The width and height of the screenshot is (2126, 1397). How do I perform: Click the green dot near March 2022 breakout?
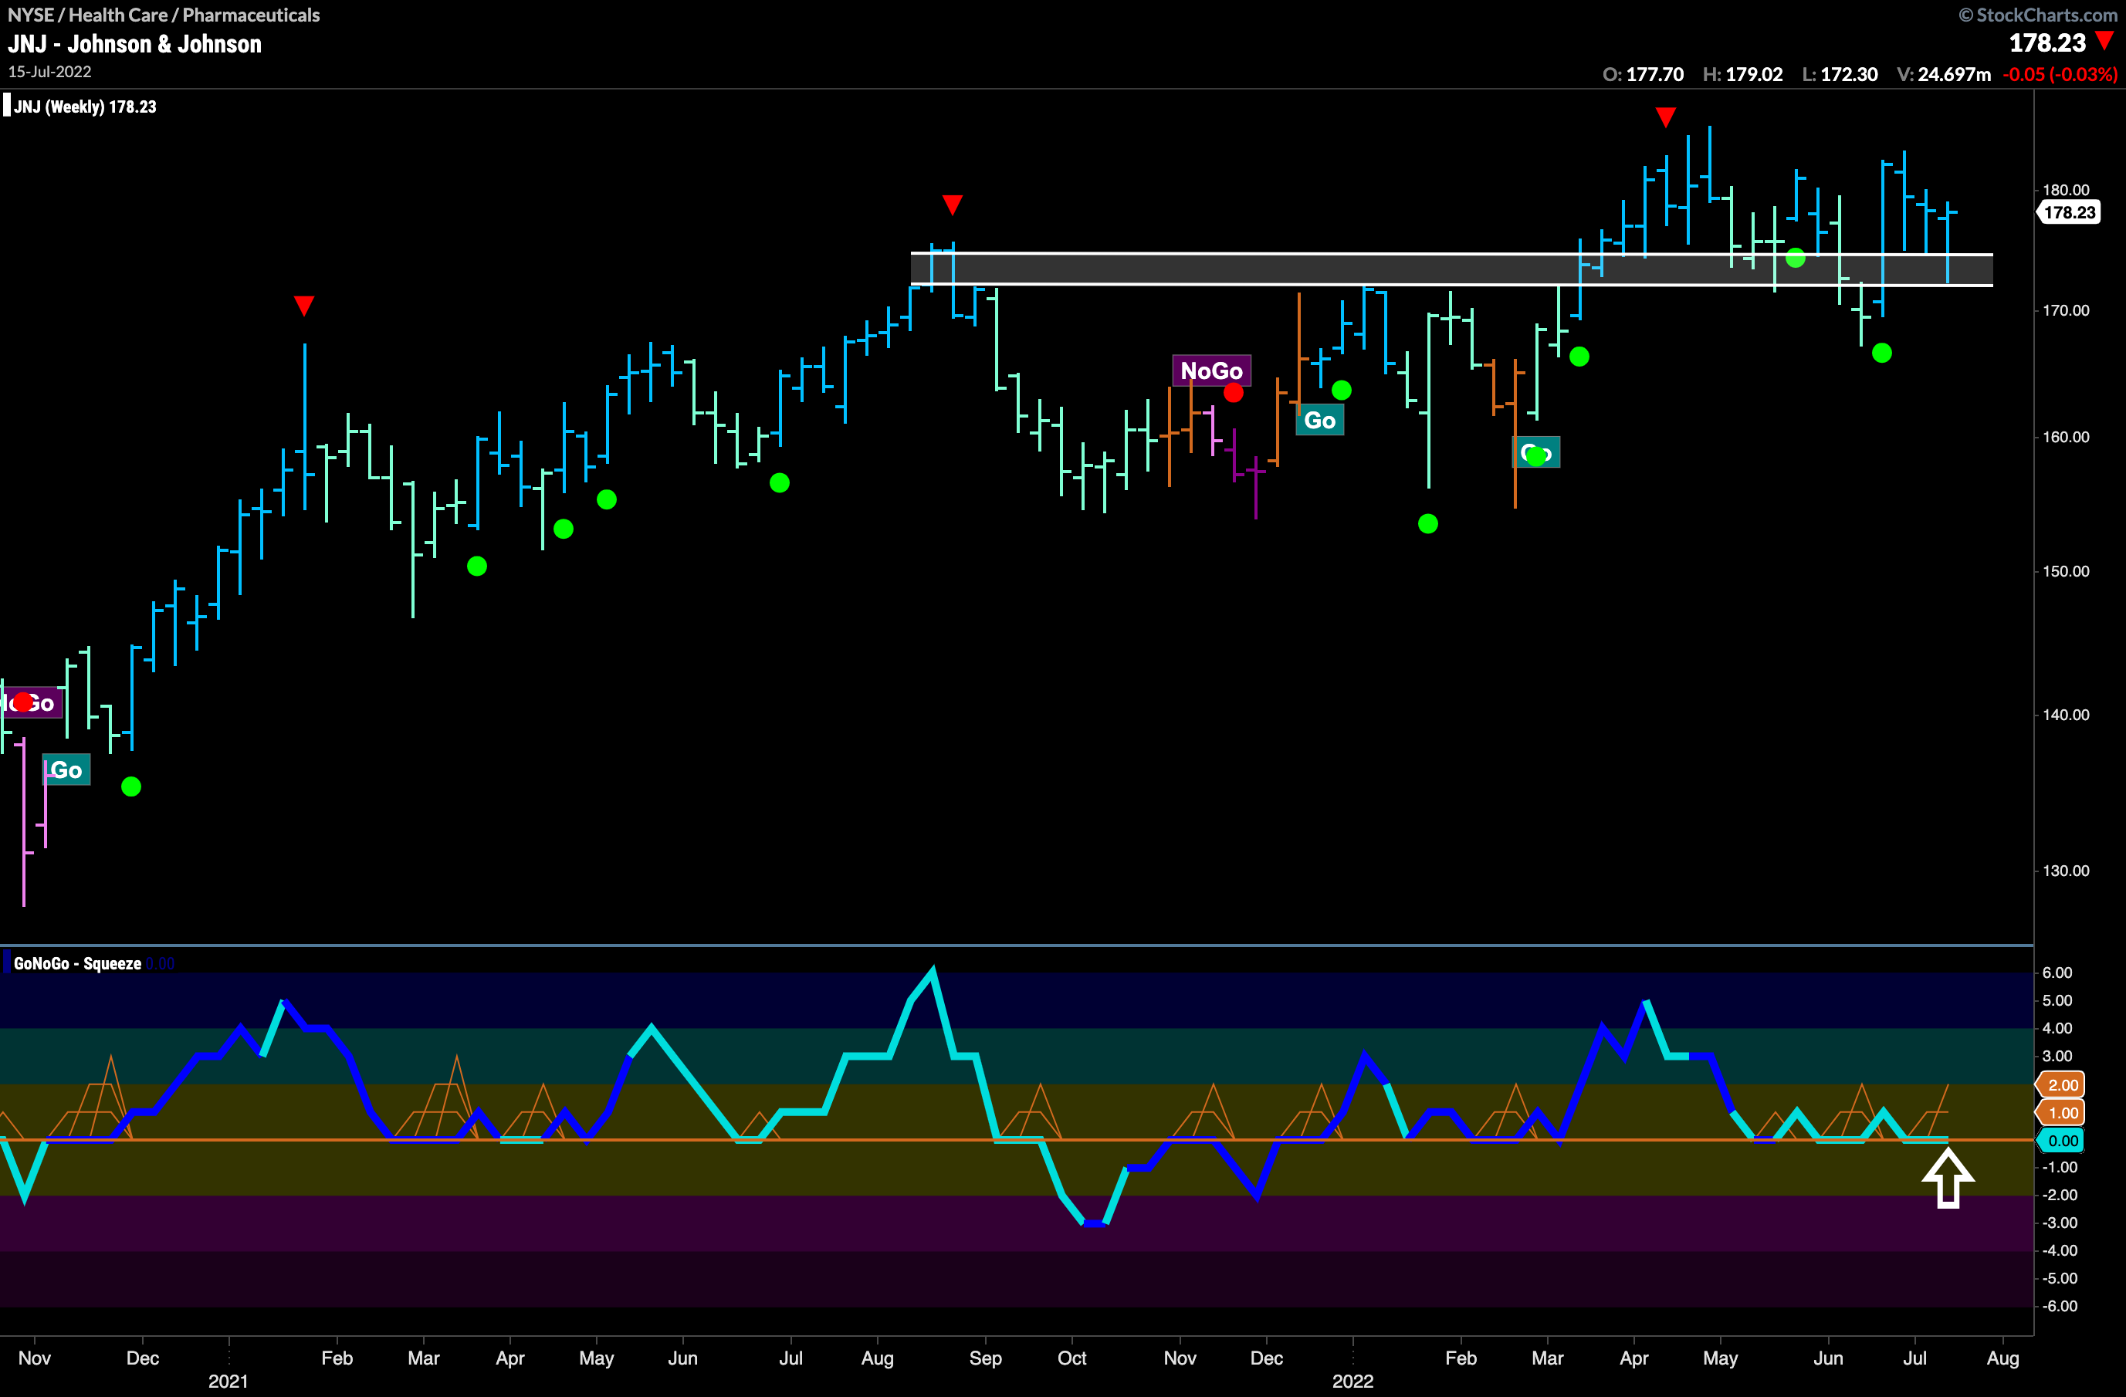click(1579, 357)
